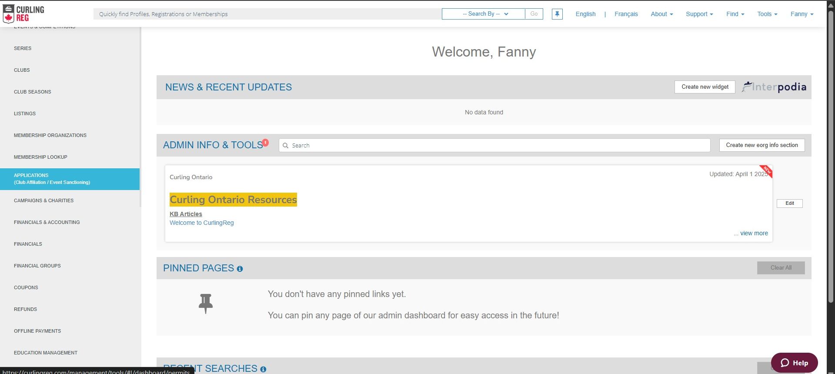The image size is (835, 374).
Task: Open the Help chat button
Action: pyautogui.click(x=795, y=363)
